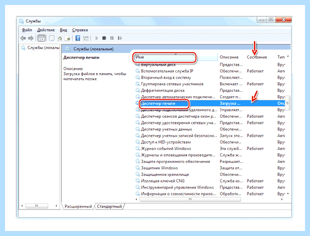
Task: Sort by the Описание column header
Action: pyautogui.click(x=229, y=57)
